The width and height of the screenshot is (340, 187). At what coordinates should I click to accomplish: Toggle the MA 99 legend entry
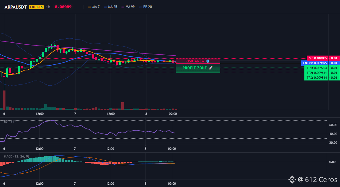pyautogui.click(x=128, y=7)
